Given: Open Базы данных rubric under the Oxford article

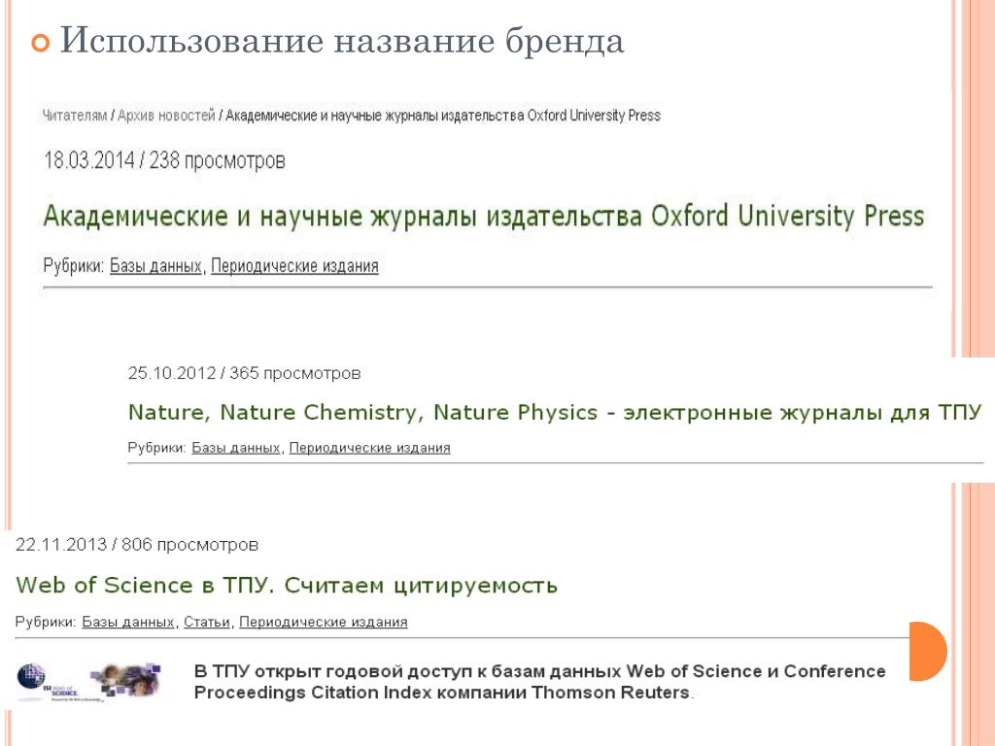Looking at the screenshot, I should click(x=155, y=266).
